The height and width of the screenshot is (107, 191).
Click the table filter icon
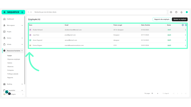186,25
